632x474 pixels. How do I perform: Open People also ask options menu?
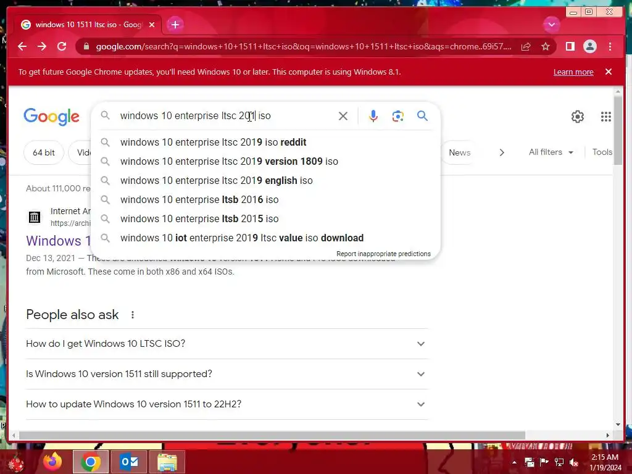pyautogui.click(x=133, y=315)
